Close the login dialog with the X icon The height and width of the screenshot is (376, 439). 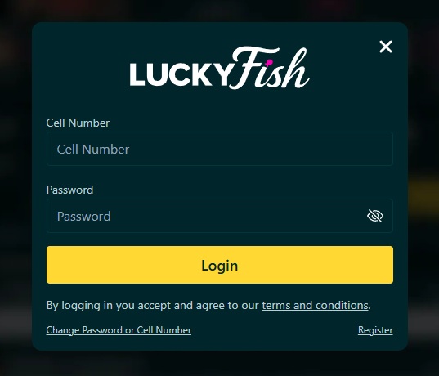pyautogui.click(x=386, y=47)
